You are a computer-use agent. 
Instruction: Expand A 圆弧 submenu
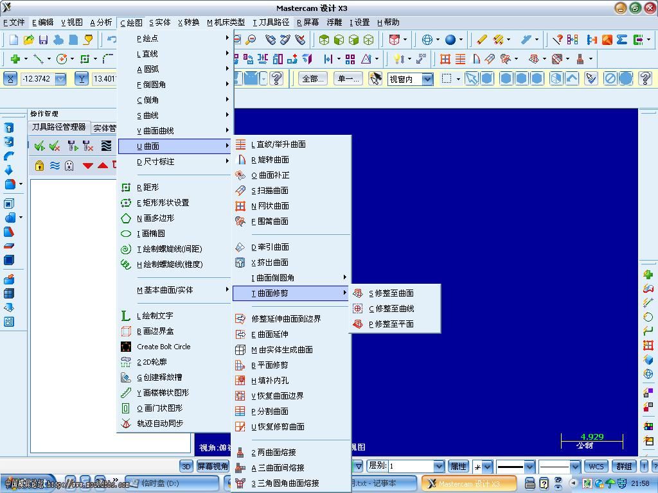click(175, 69)
